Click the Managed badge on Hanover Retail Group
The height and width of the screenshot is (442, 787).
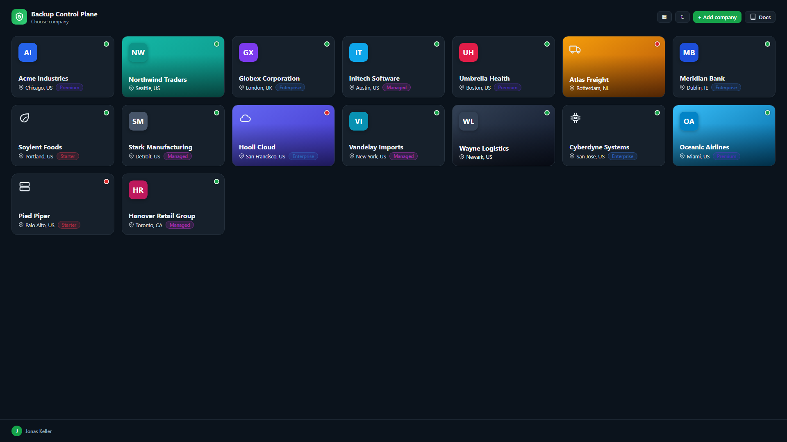click(x=180, y=225)
